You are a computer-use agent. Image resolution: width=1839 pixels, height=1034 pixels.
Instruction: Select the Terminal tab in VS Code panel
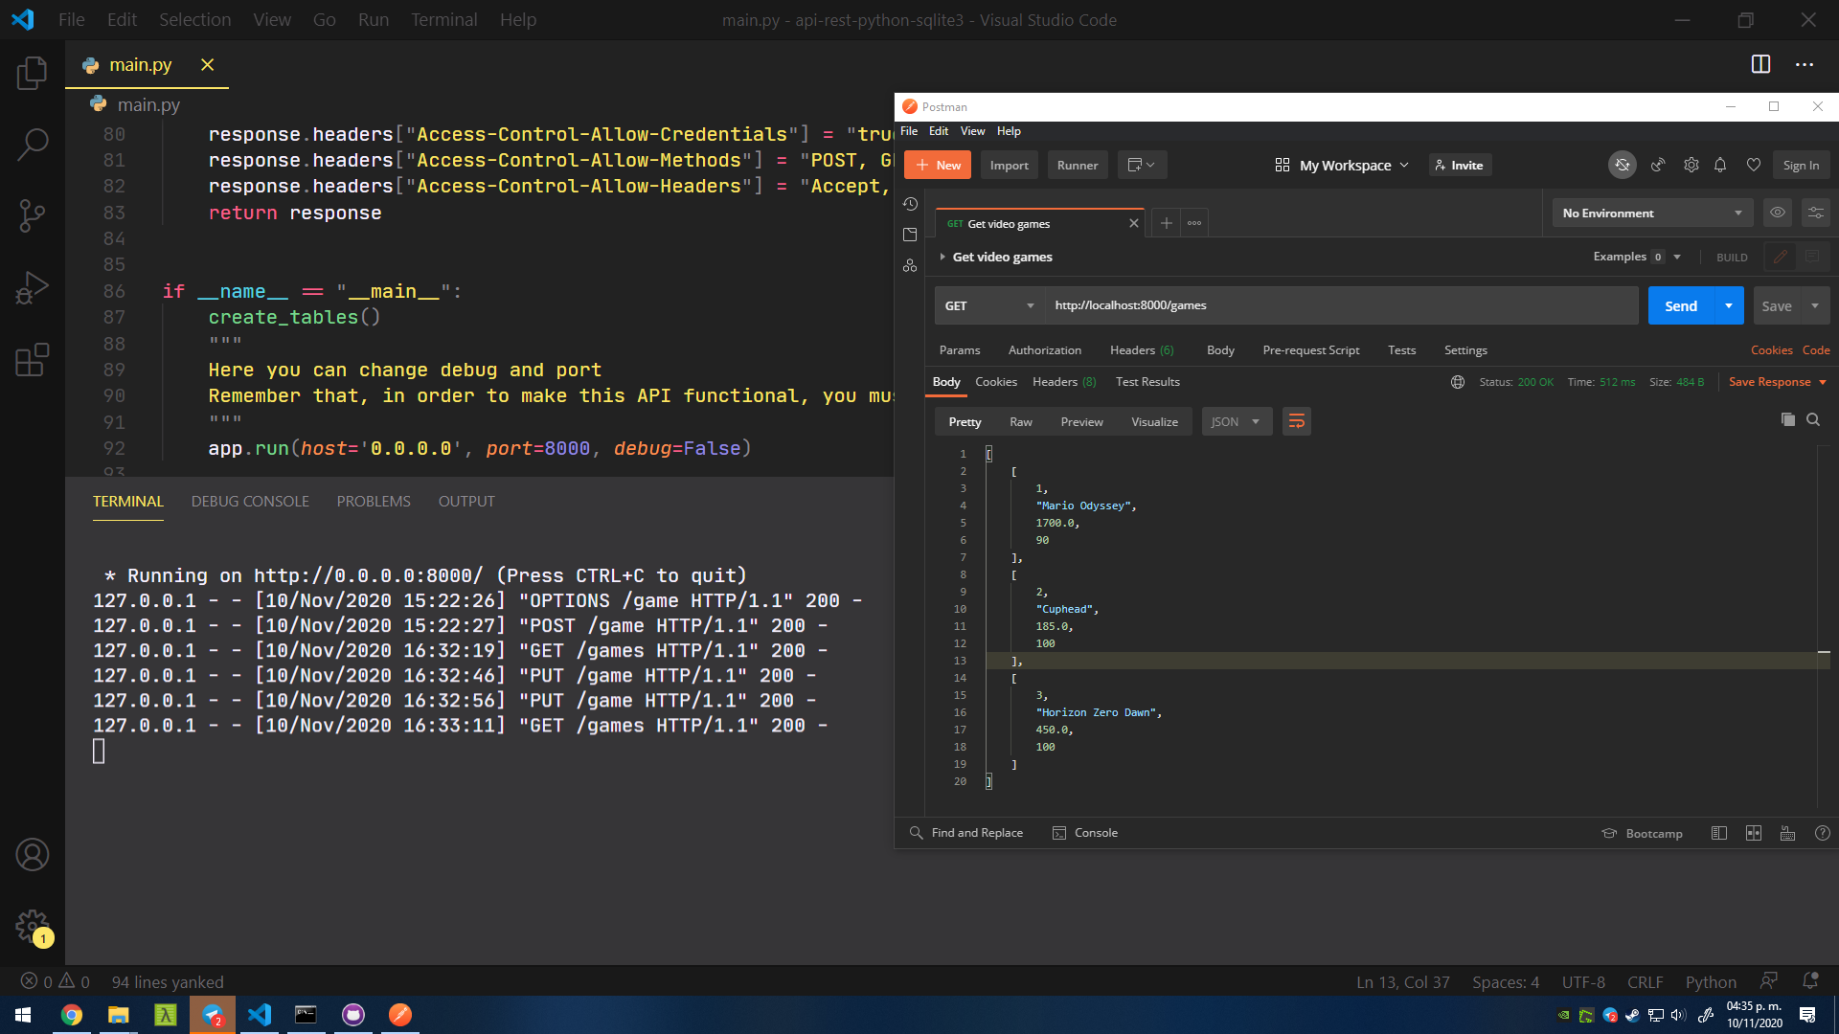point(126,502)
